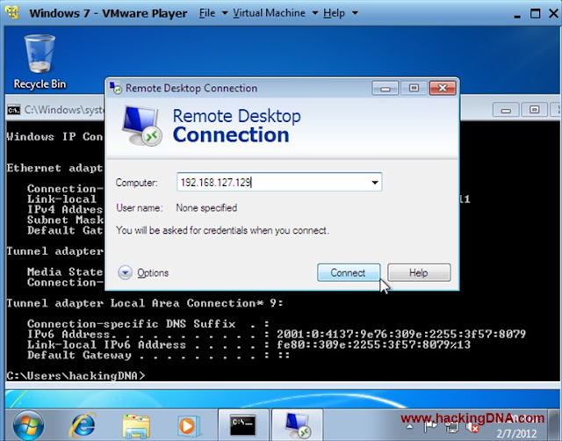Click the Connect button

[x=349, y=273]
